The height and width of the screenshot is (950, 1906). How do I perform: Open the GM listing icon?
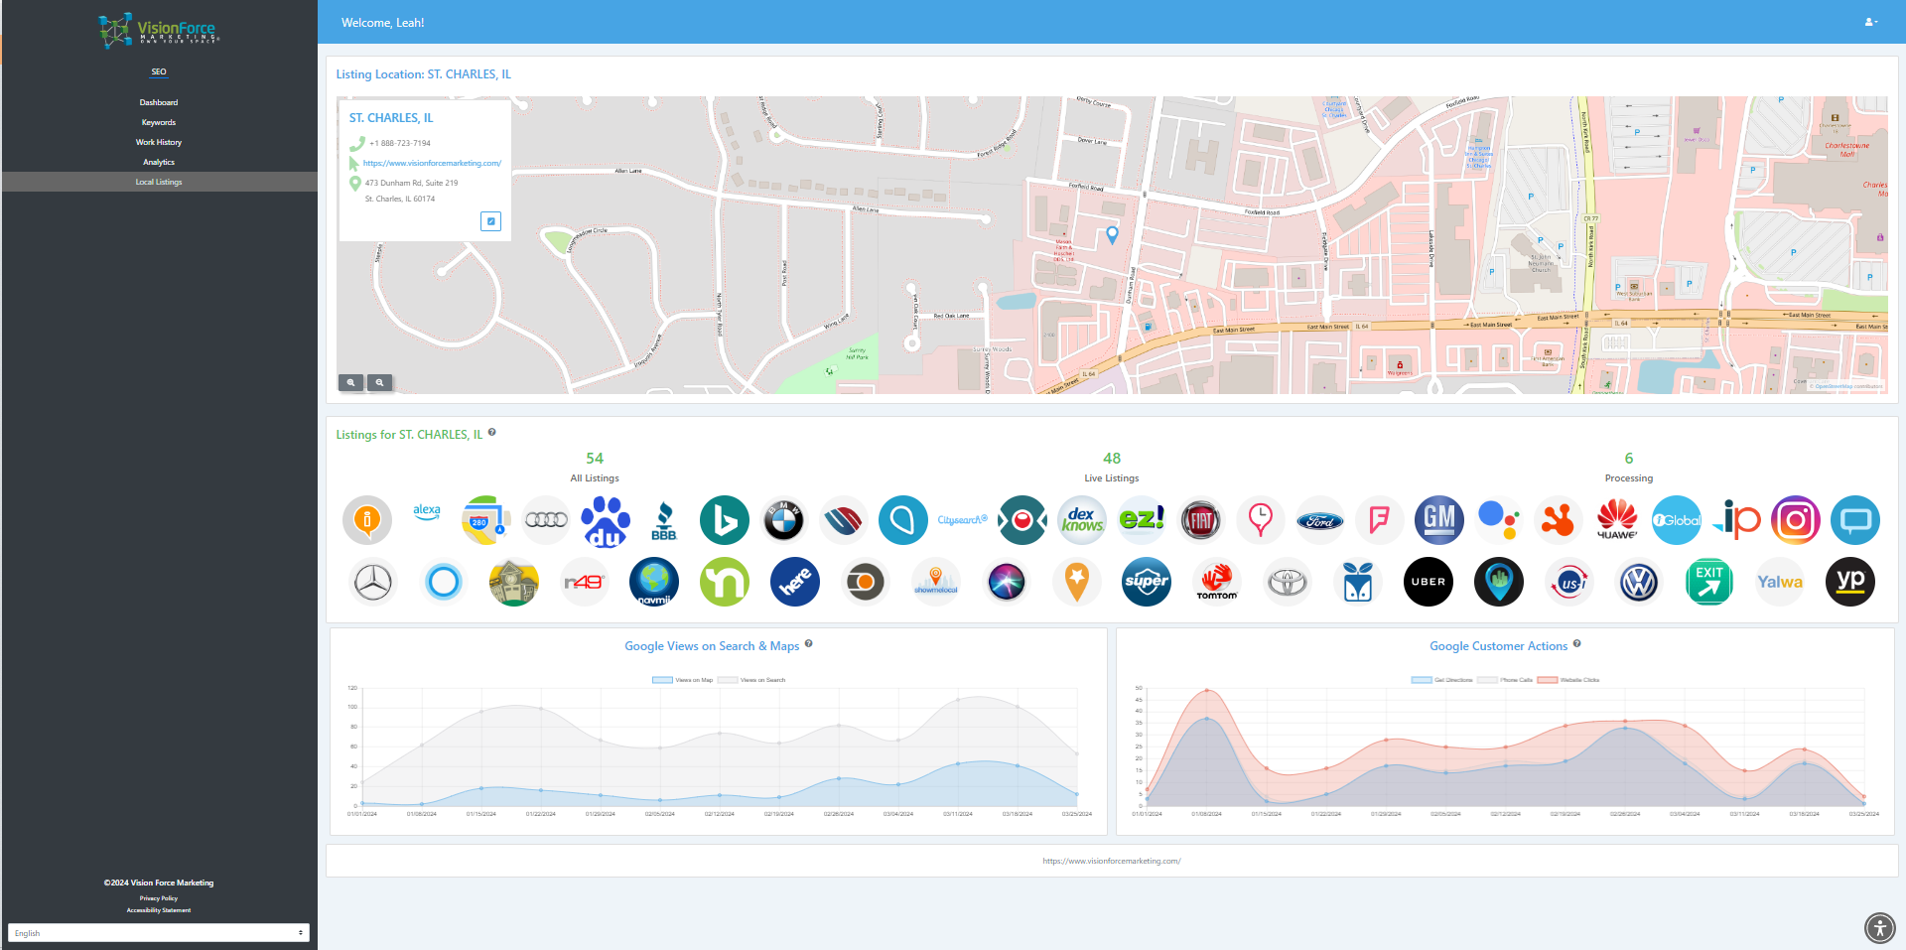(1439, 520)
